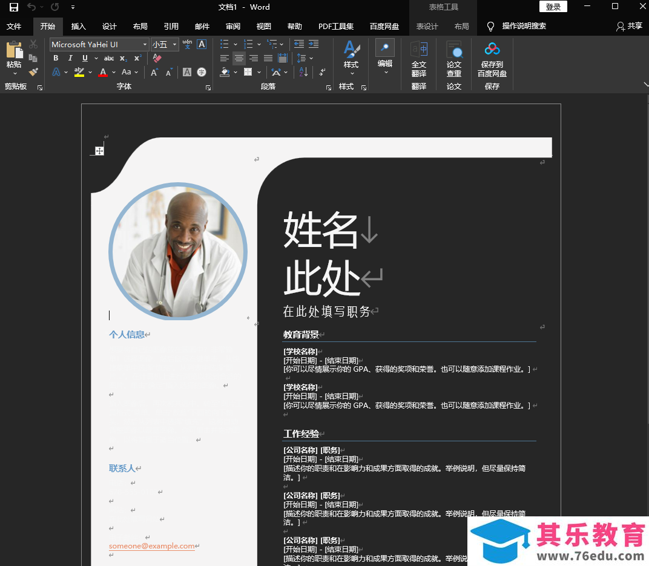649x566 pixels.
Task: Open the font size dropdown (小五)
Action: pyautogui.click(x=175, y=44)
